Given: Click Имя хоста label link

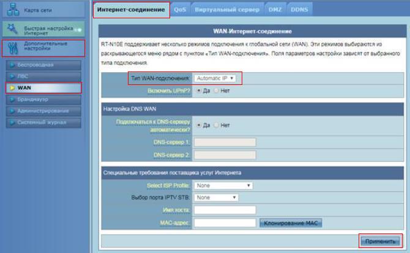Looking at the screenshot, I should point(176,210).
